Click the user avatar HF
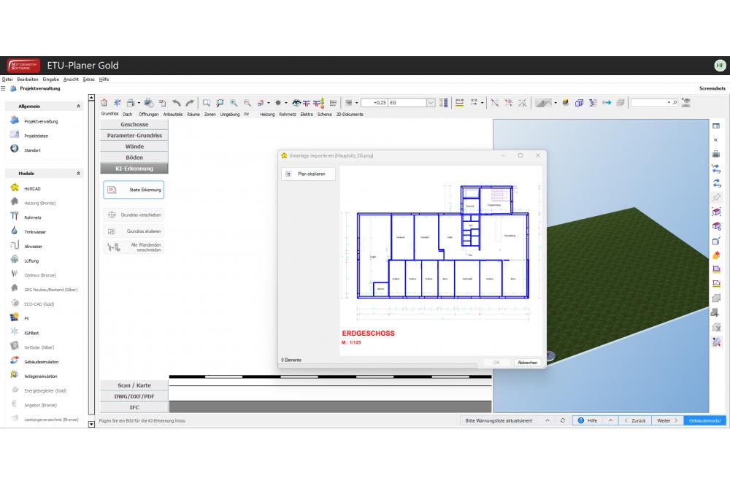Viewport: 730px width, 486px height. pos(720,66)
